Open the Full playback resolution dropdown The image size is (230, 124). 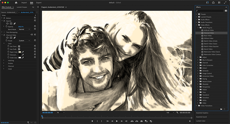click(x=170, y=112)
